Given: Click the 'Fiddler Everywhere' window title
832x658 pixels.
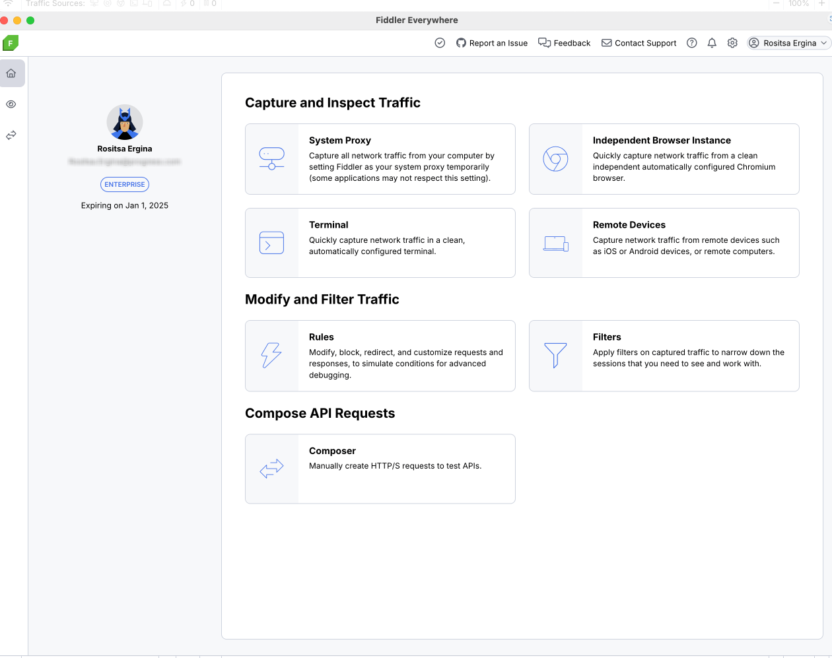Looking at the screenshot, I should point(417,20).
